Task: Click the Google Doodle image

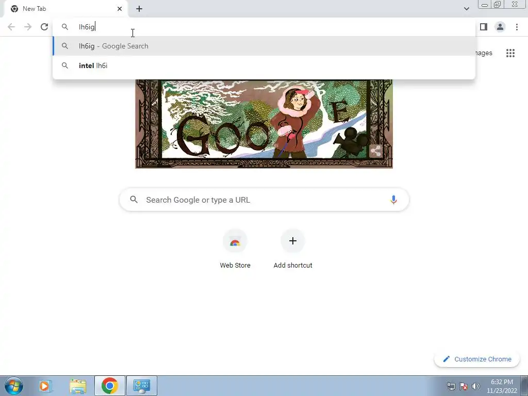Action: click(264, 124)
